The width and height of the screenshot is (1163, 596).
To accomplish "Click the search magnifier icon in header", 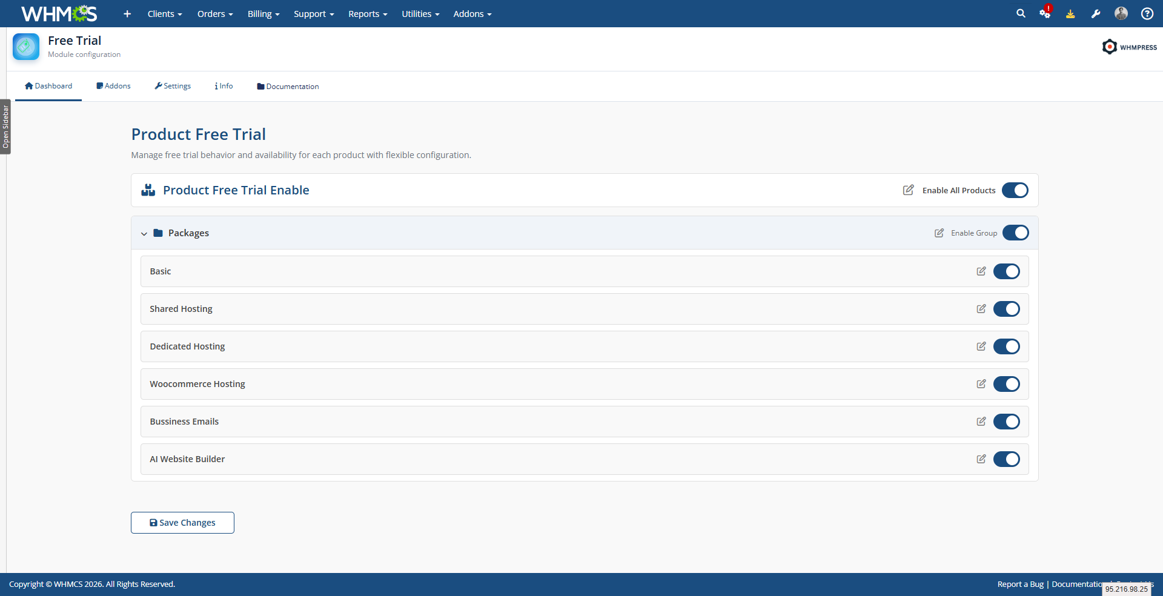I will point(1021,13).
